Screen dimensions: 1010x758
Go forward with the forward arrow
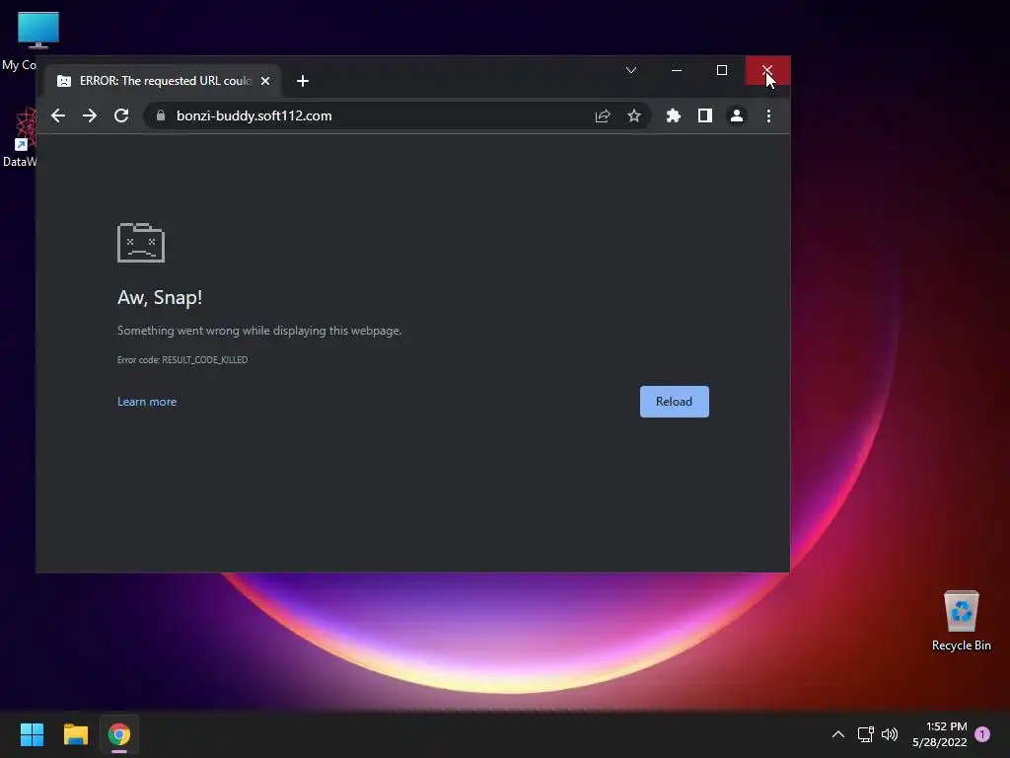coord(90,116)
